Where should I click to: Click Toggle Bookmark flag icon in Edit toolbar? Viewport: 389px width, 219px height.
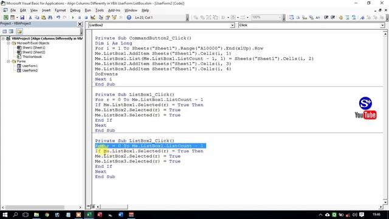point(362,18)
